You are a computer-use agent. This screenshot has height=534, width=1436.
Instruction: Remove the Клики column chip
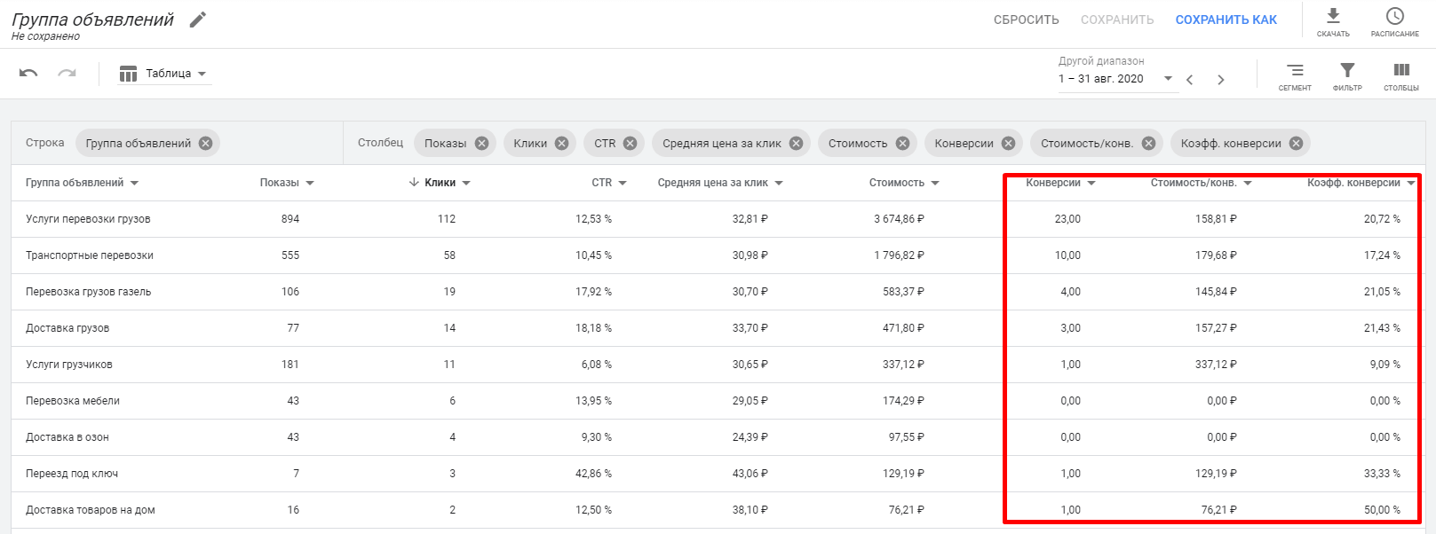(562, 144)
